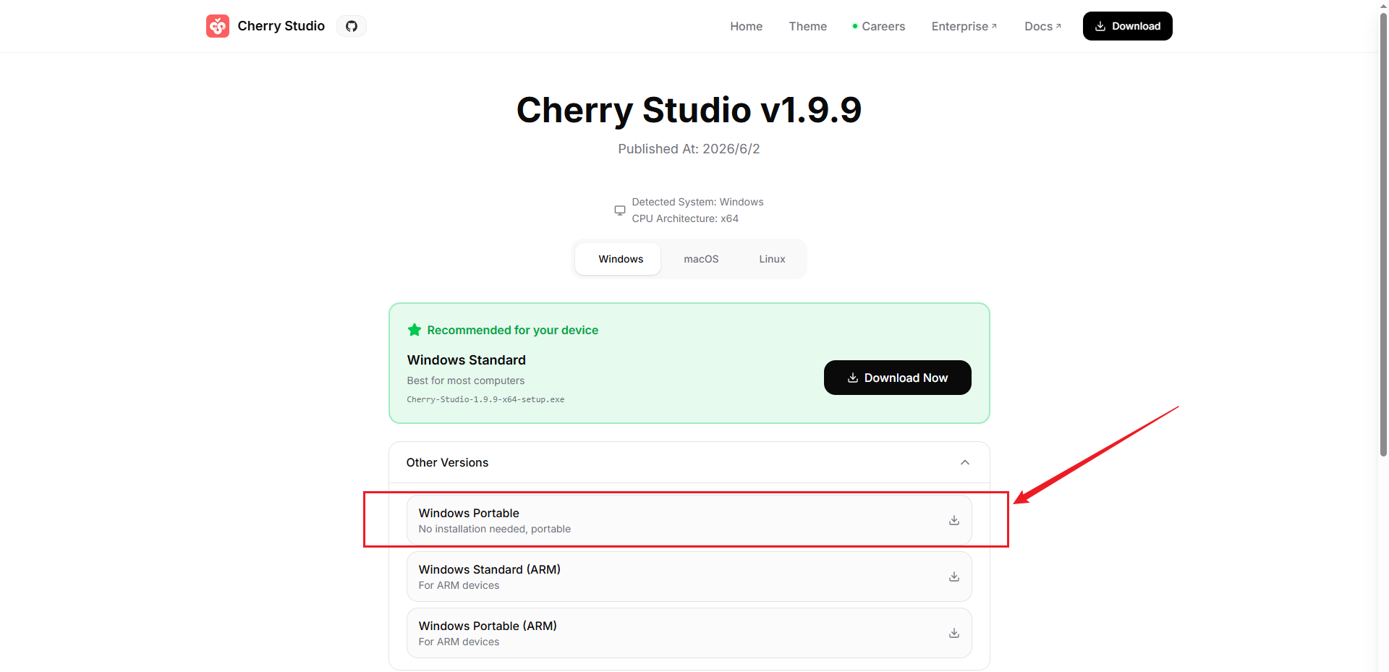Open the Theme navigation item
The image size is (1389, 672).
pos(807,26)
